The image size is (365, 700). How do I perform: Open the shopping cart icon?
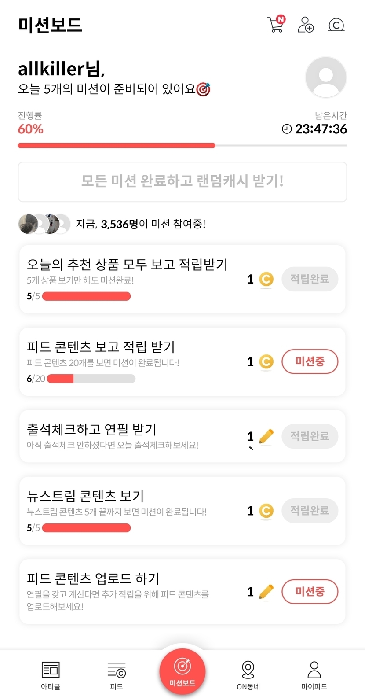click(276, 24)
